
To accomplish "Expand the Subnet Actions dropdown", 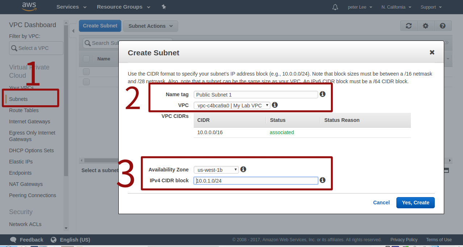I will click(x=150, y=26).
